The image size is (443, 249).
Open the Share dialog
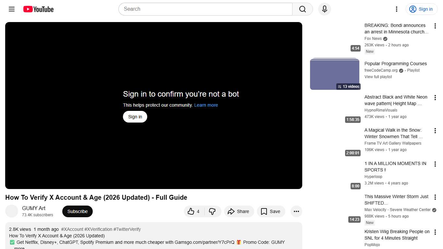point(239,211)
